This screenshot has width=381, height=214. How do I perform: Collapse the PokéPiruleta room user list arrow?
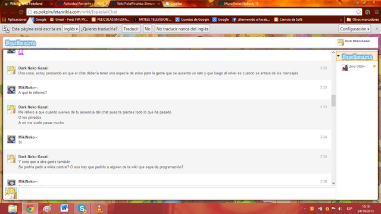[339, 56]
